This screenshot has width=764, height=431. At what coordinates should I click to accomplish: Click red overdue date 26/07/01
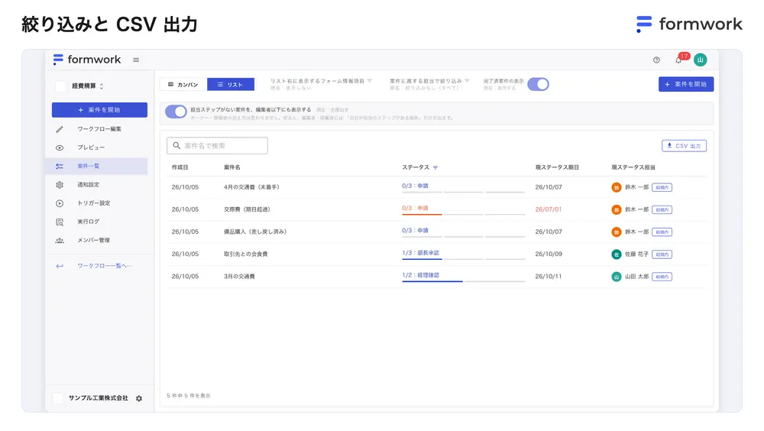pyautogui.click(x=548, y=209)
